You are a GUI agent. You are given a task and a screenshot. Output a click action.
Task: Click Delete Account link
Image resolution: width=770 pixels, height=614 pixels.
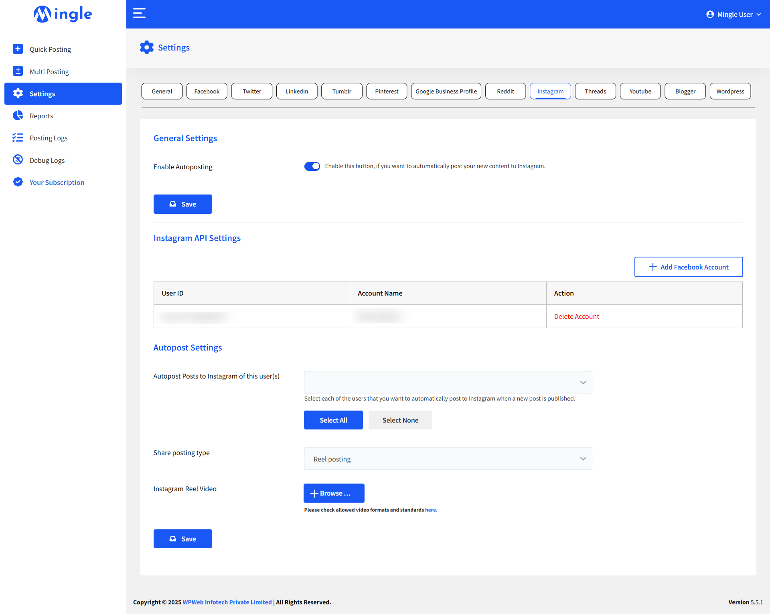click(x=576, y=316)
